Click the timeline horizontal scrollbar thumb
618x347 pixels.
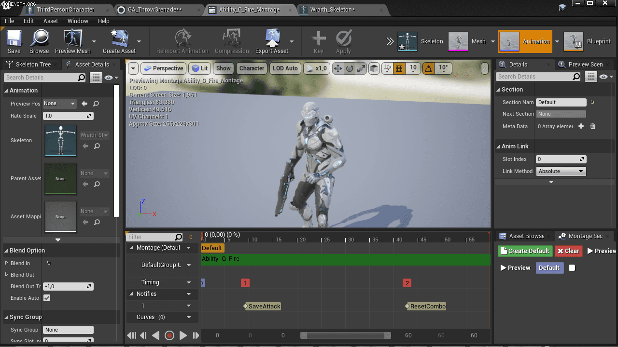click(x=345, y=335)
